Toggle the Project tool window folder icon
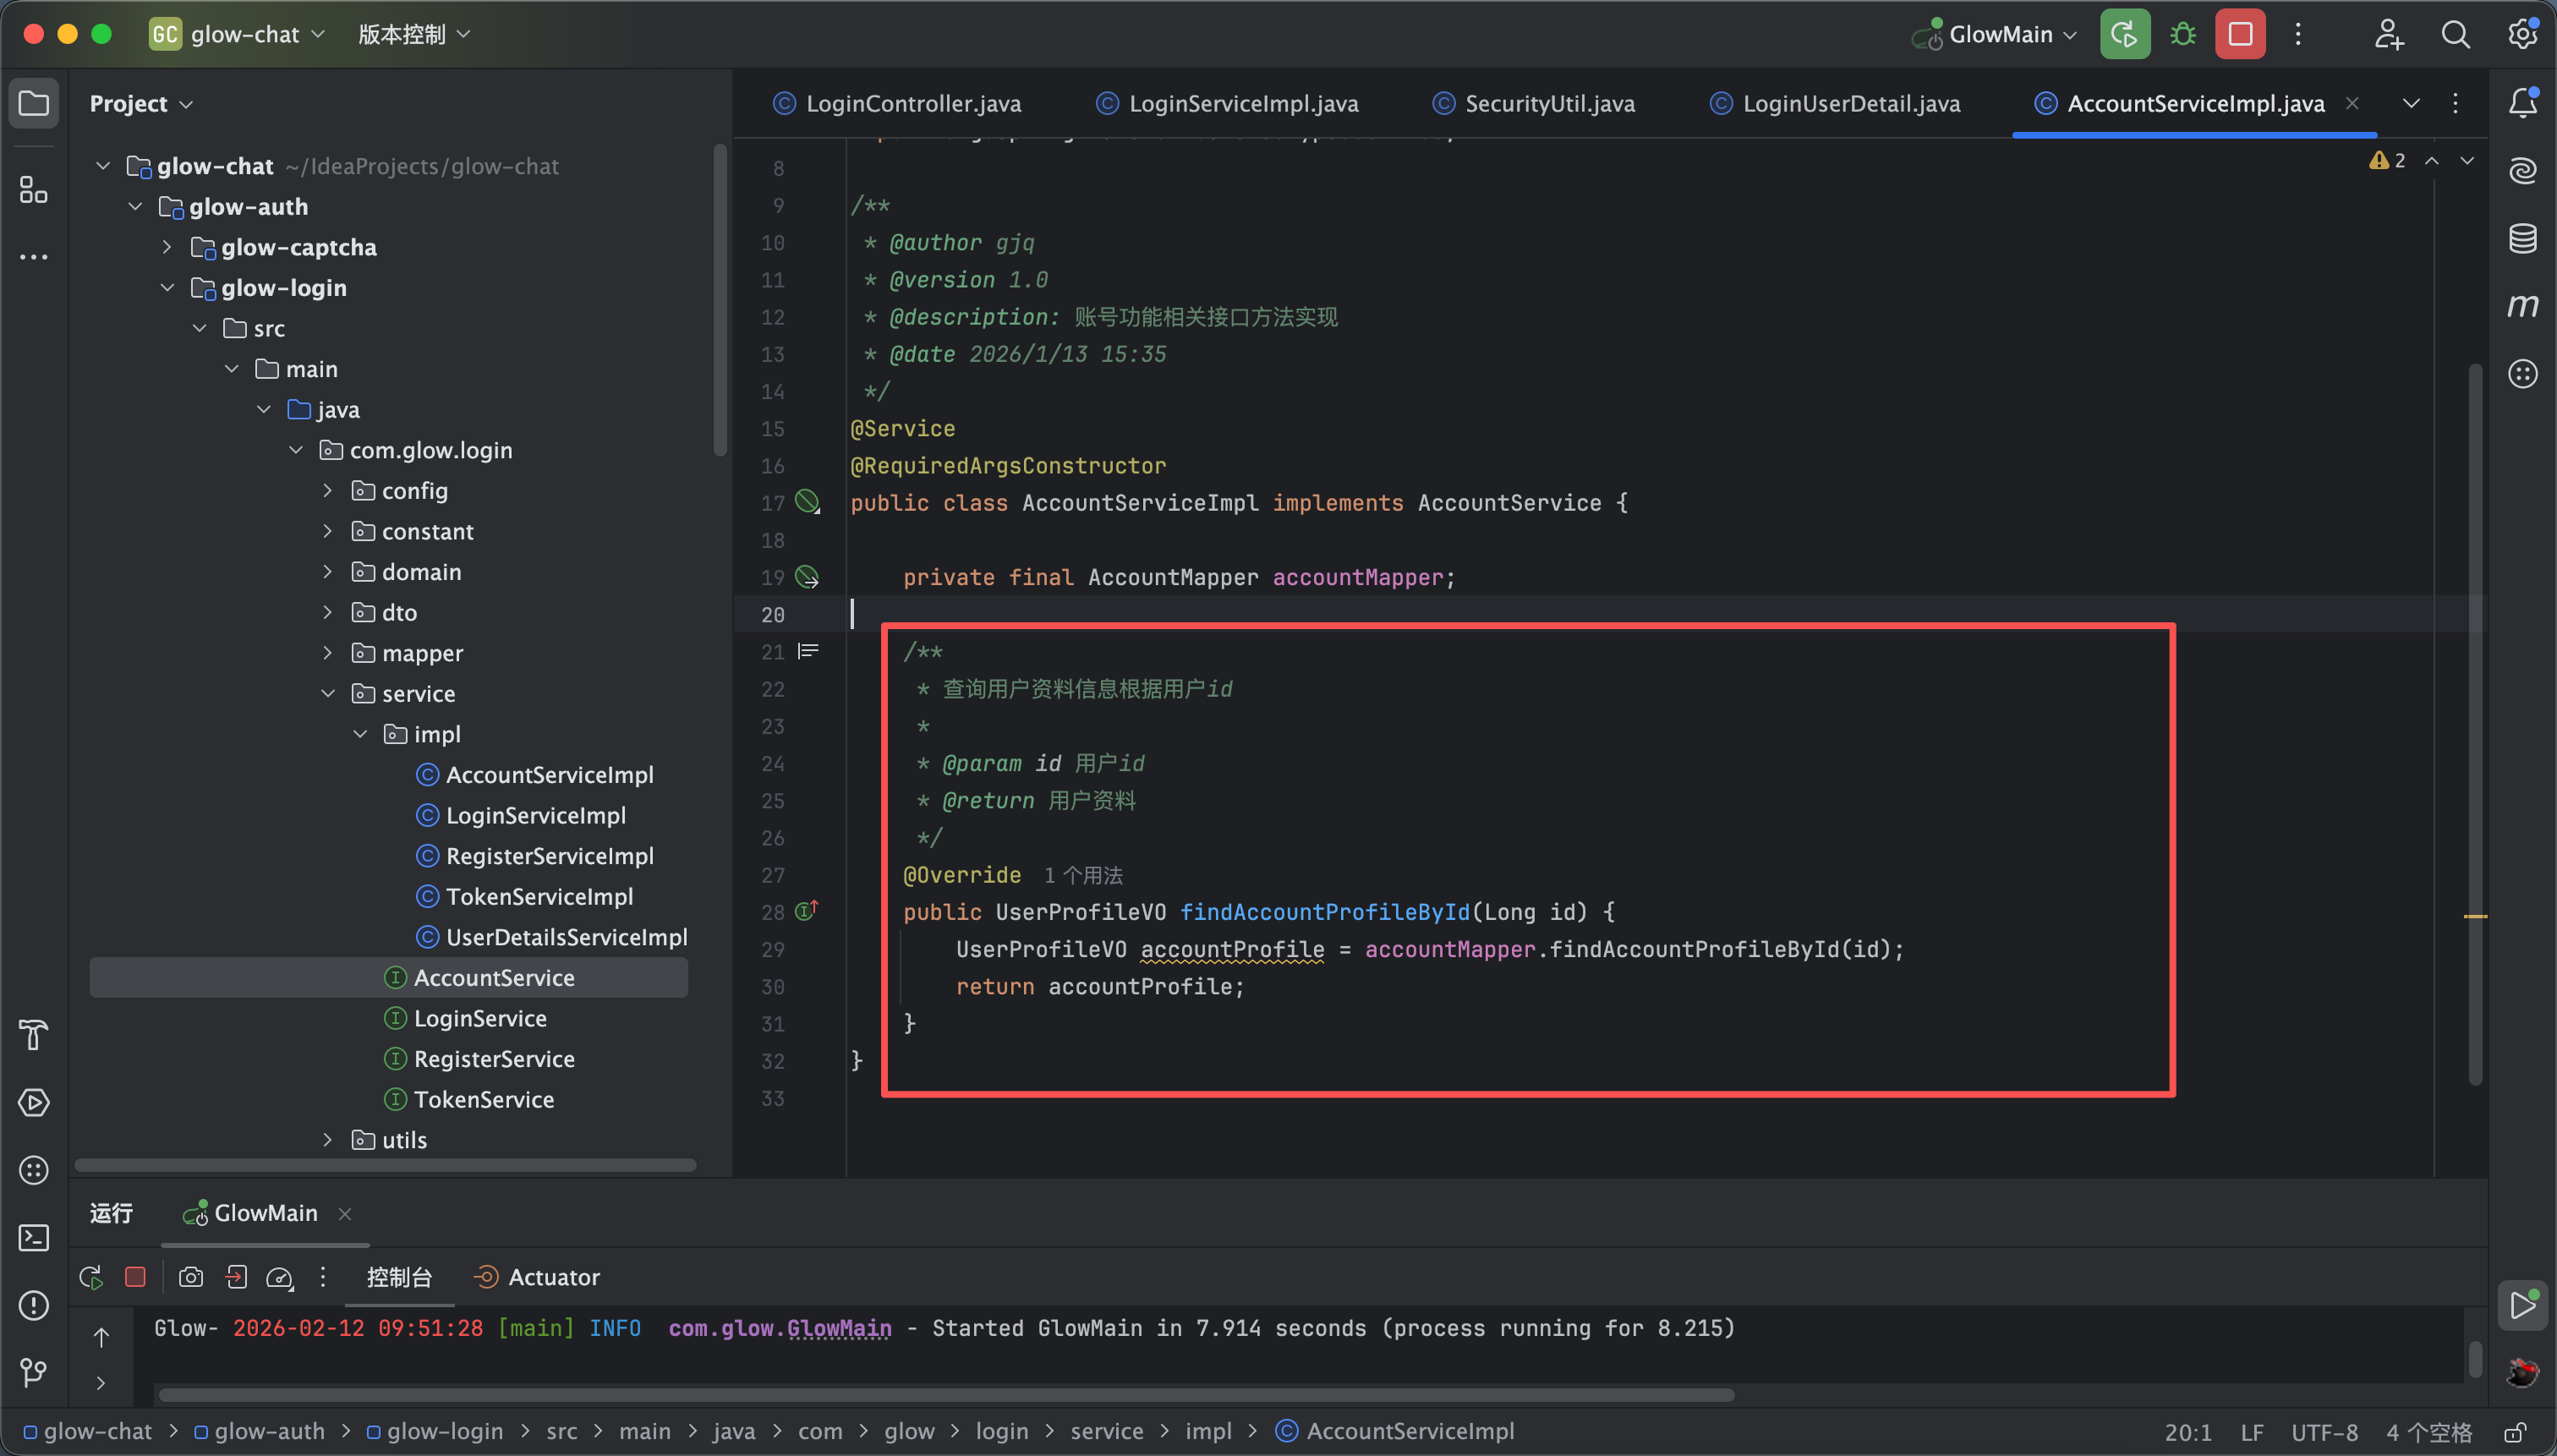The width and height of the screenshot is (2557, 1456). click(x=33, y=103)
